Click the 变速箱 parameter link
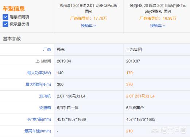190x137 pixels. [x=45, y=108]
